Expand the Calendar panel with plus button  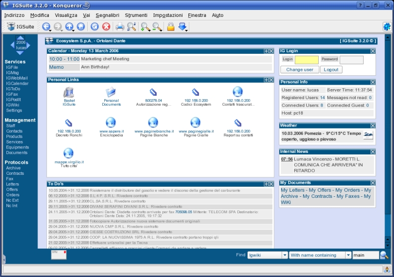pyautogui.click(x=266, y=51)
